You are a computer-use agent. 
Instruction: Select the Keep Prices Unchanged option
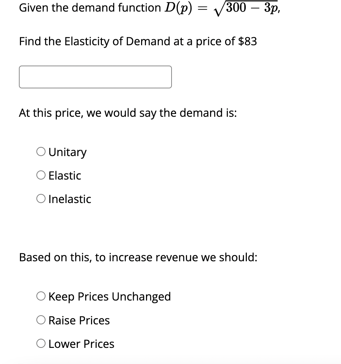[x=41, y=296]
